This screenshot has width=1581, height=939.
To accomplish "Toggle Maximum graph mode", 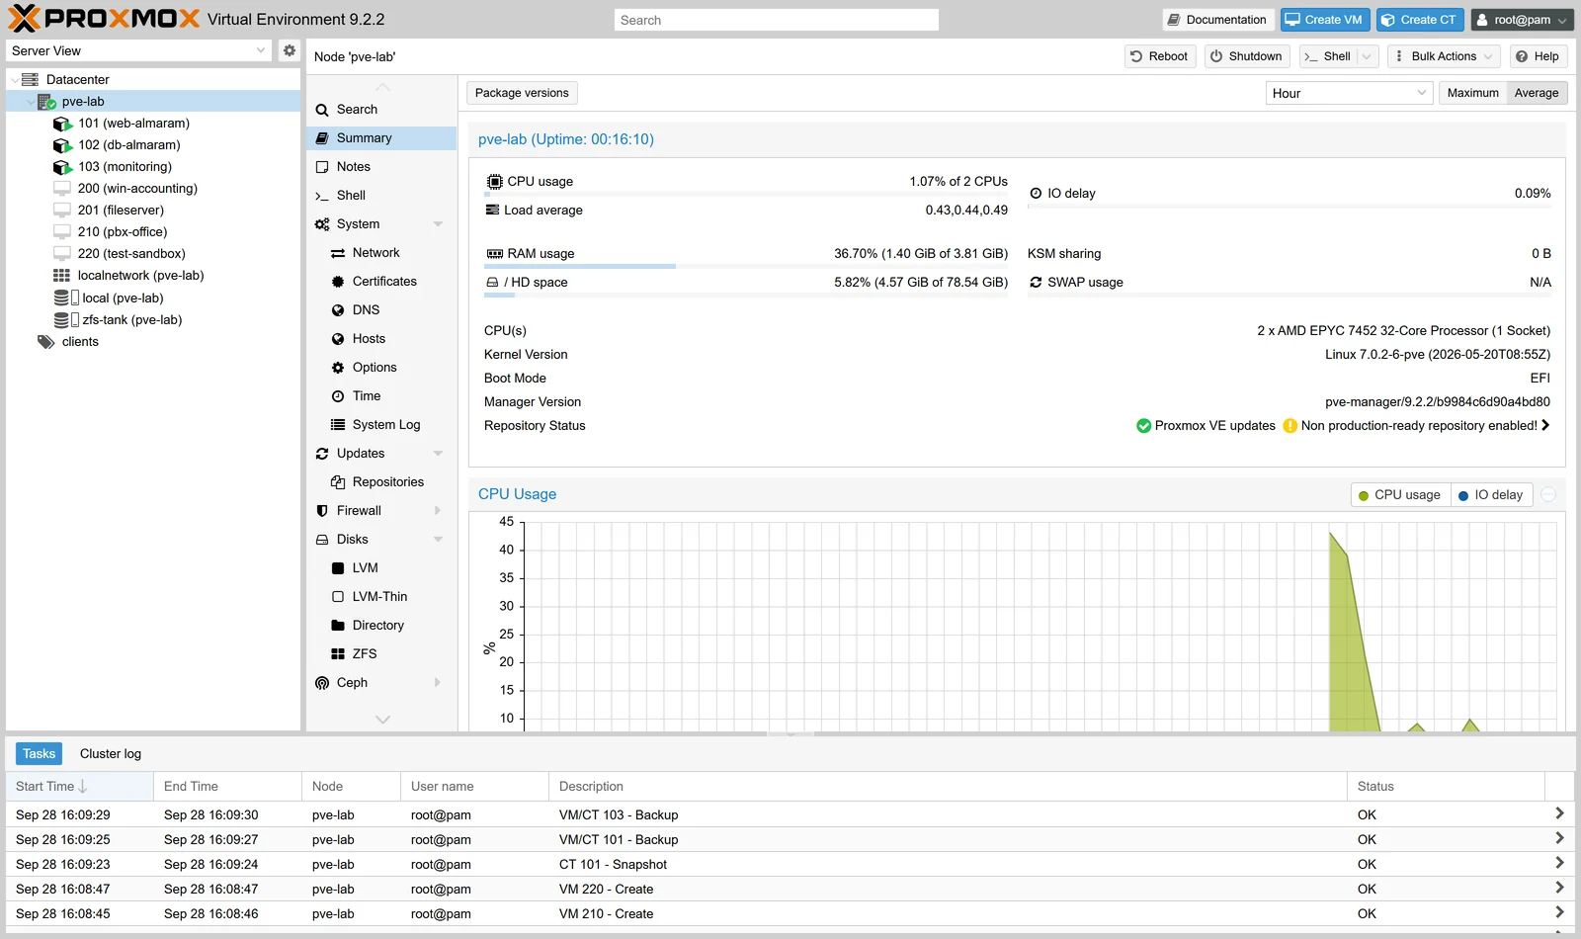I will (x=1472, y=93).
